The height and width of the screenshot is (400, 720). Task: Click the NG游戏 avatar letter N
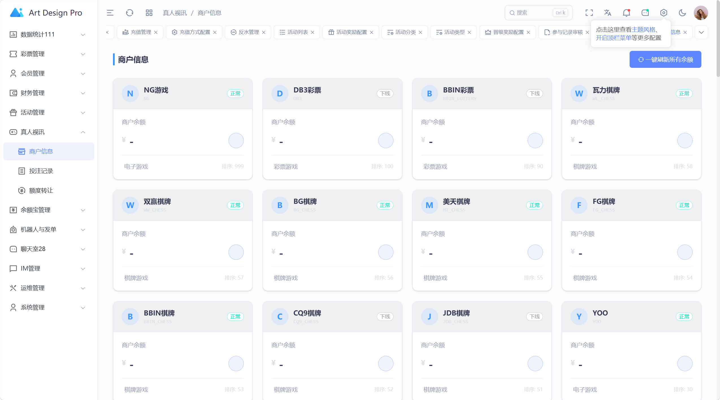coord(130,94)
